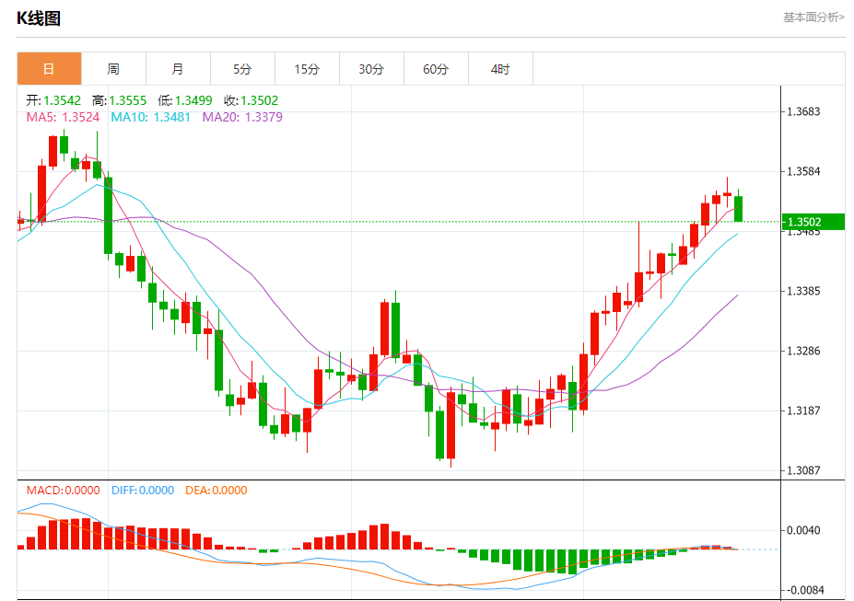The width and height of the screenshot is (854, 601).
Task: Click the K线图 heading
Action: [38, 18]
